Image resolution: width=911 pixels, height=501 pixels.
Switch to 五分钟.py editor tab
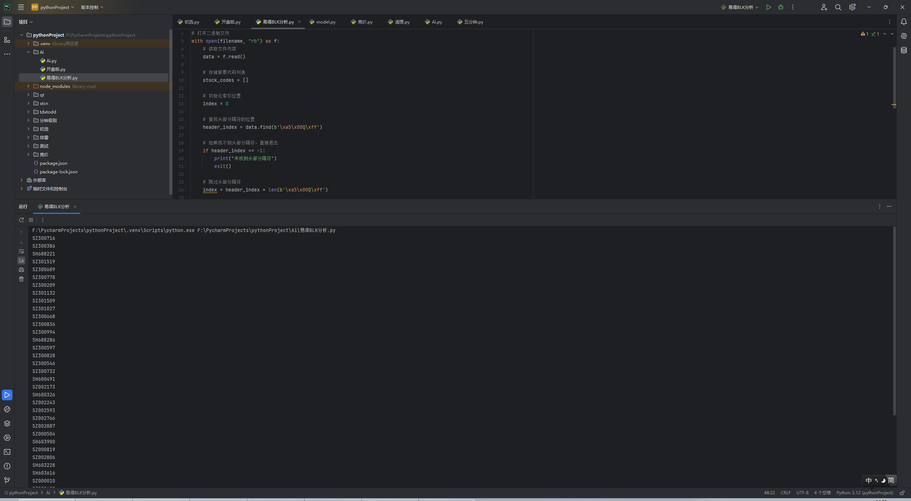click(x=470, y=22)
